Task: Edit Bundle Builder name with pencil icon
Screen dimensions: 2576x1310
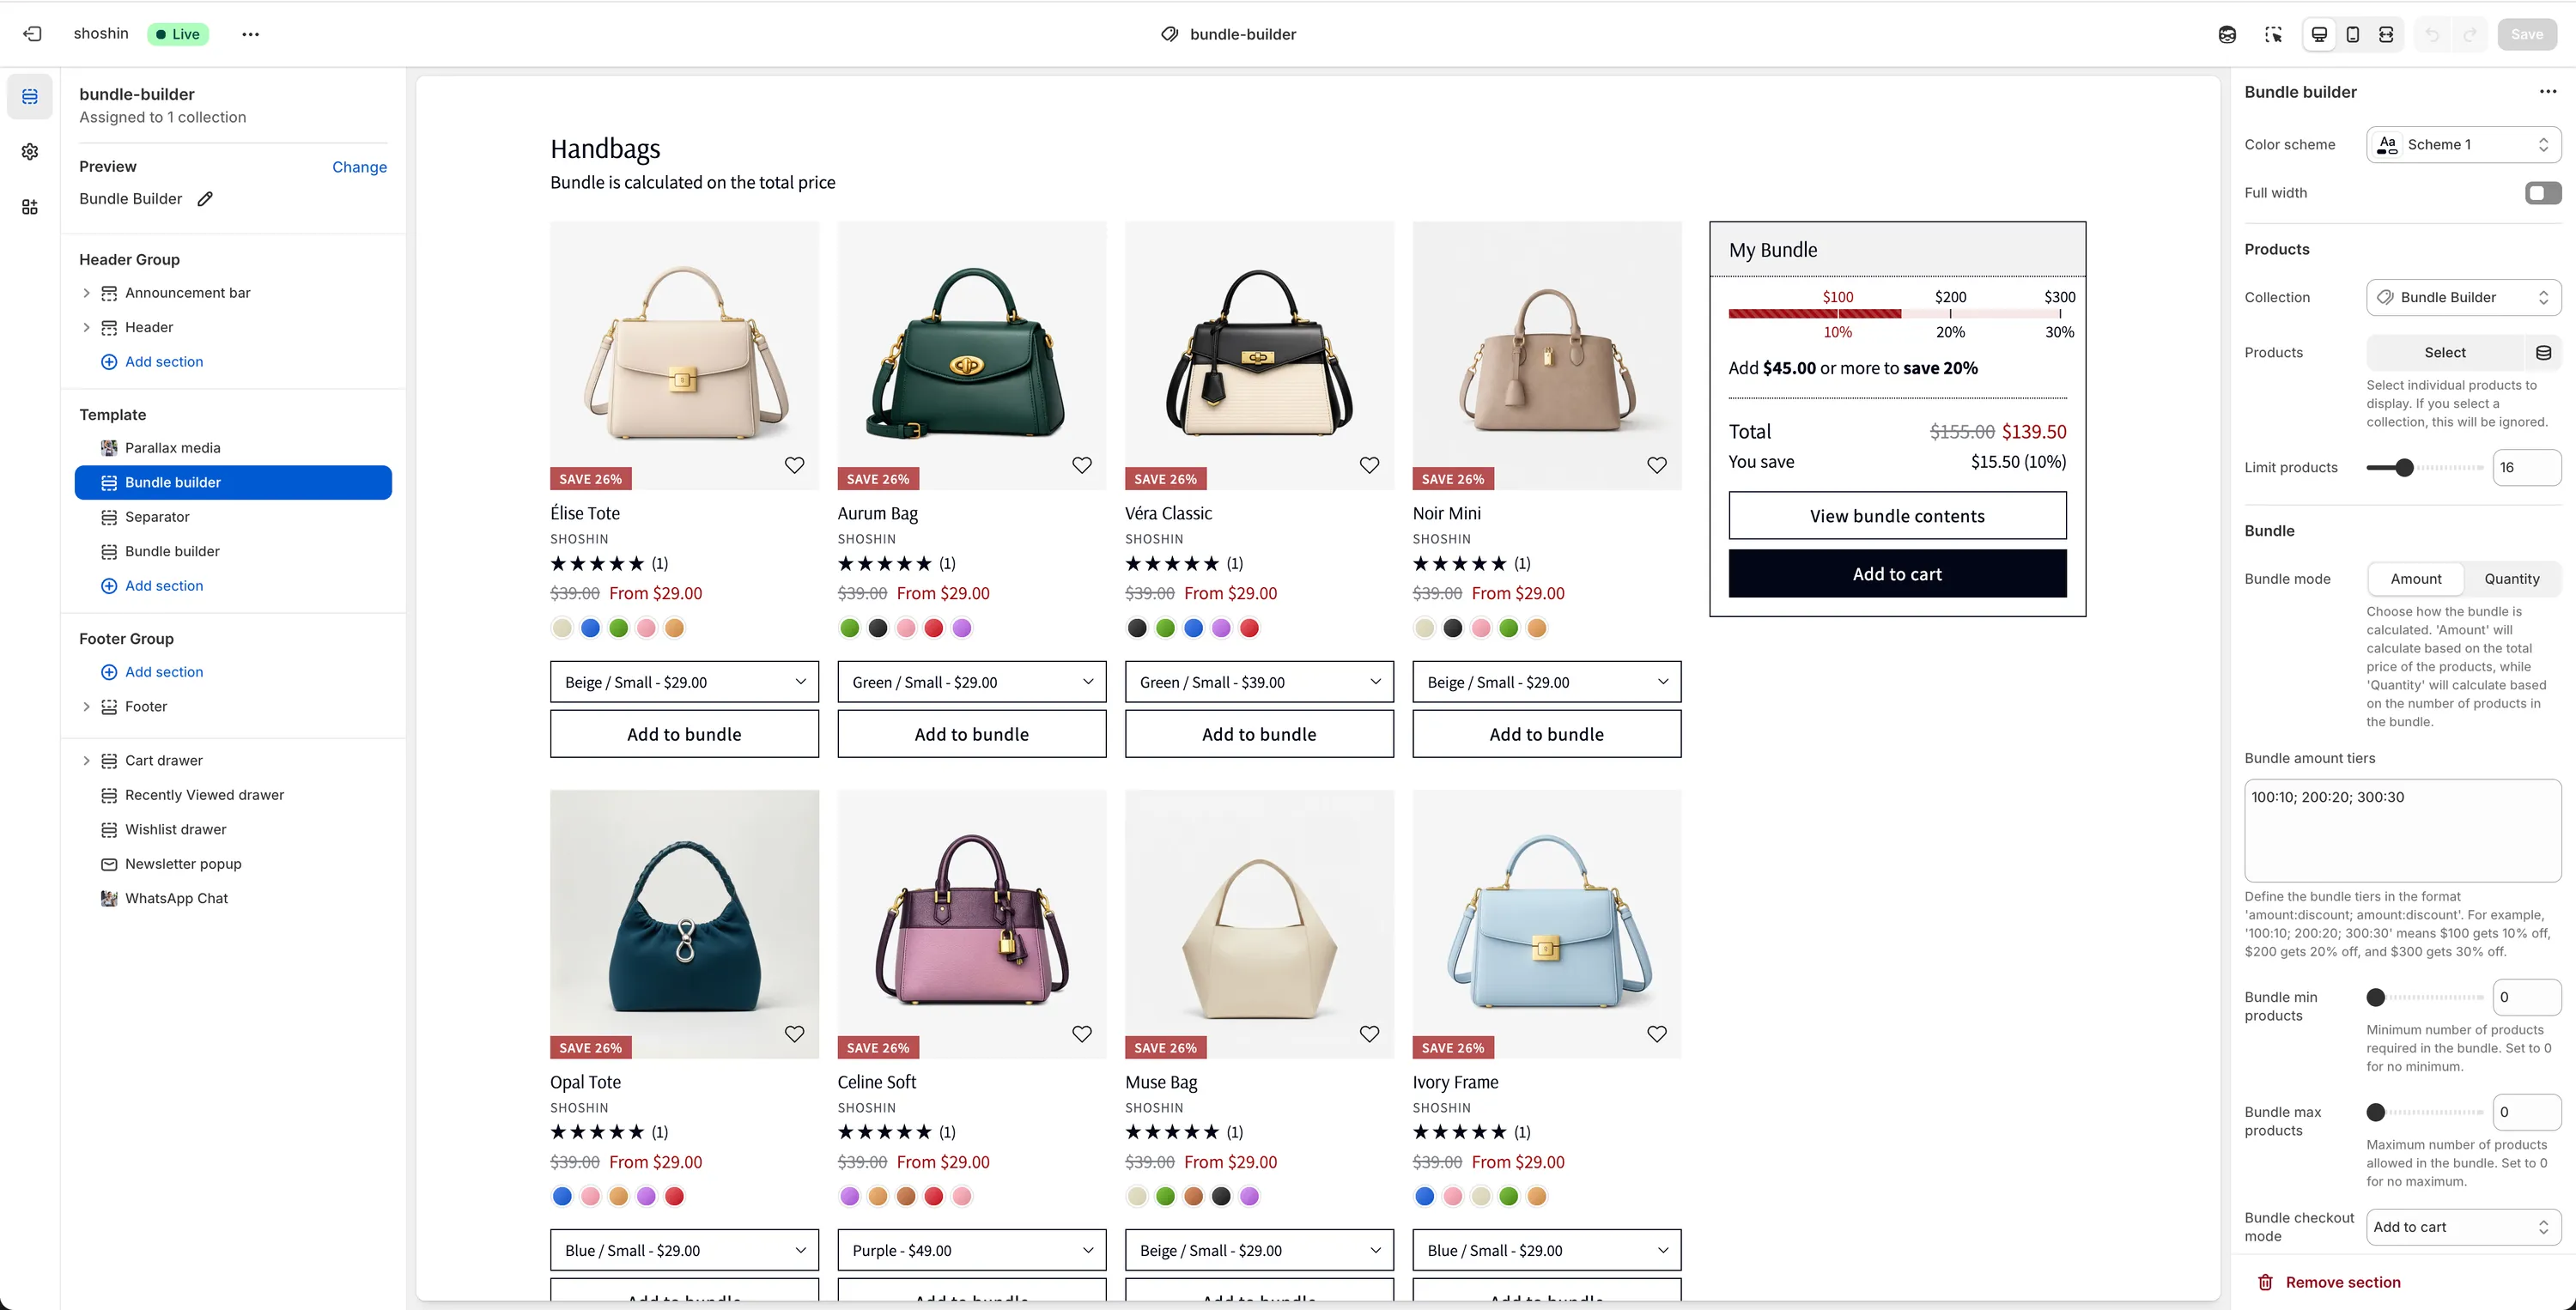Action: [x=206, y=198]
